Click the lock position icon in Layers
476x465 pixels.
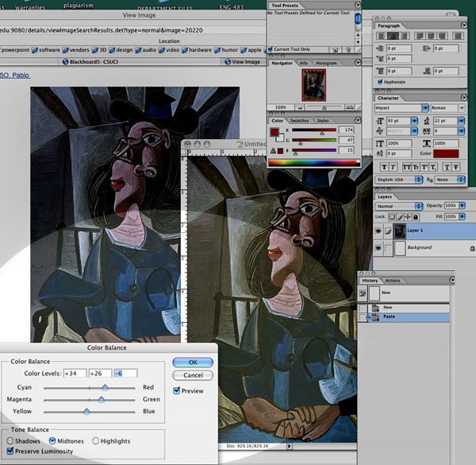coord(408,217)
